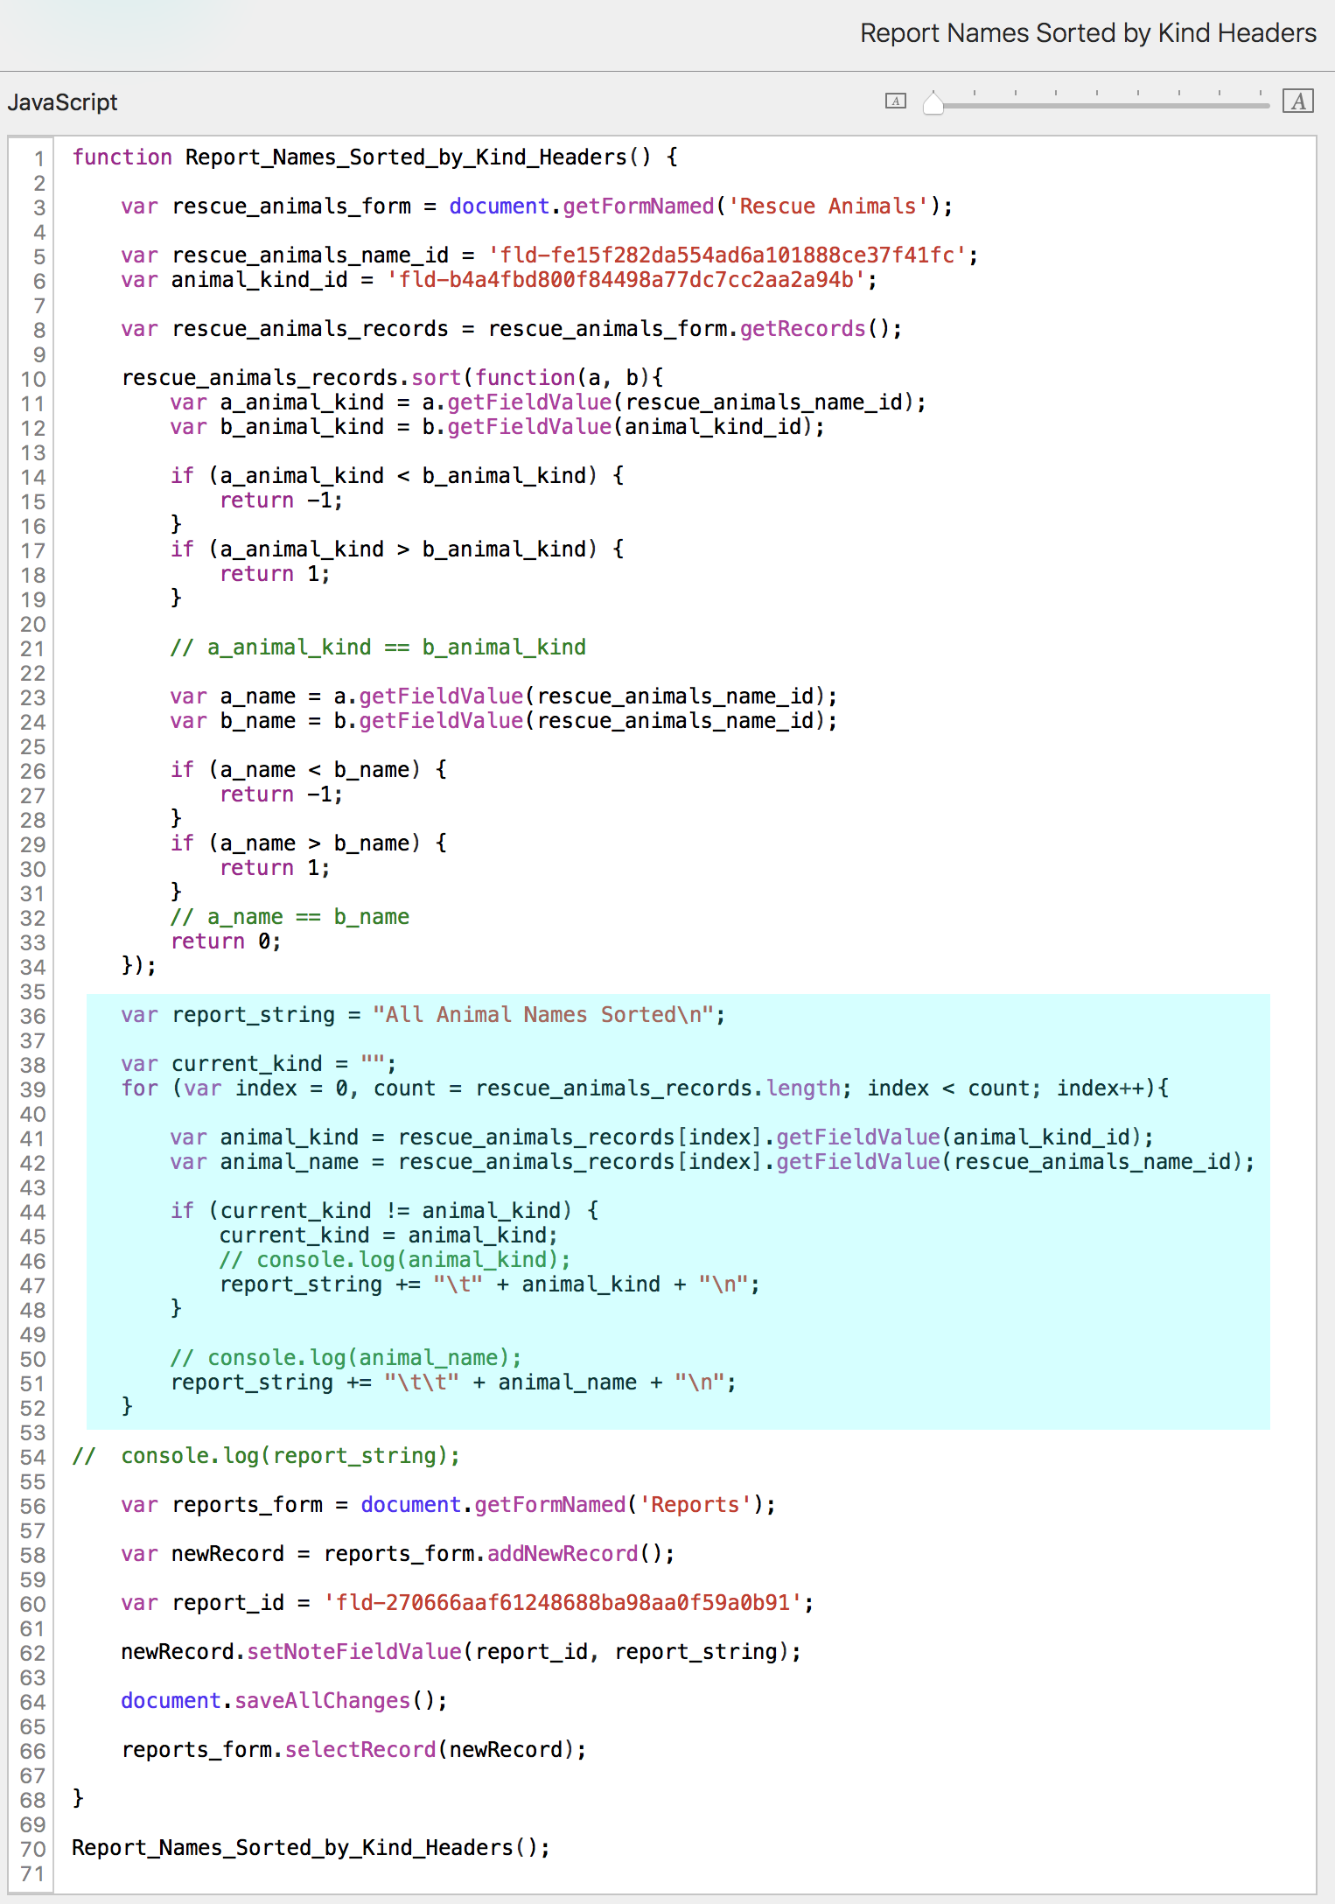1335x1904 pixels.
Task: Click the script title Report Names Sorted by Kind Headers
Action: click(1087, 33)
